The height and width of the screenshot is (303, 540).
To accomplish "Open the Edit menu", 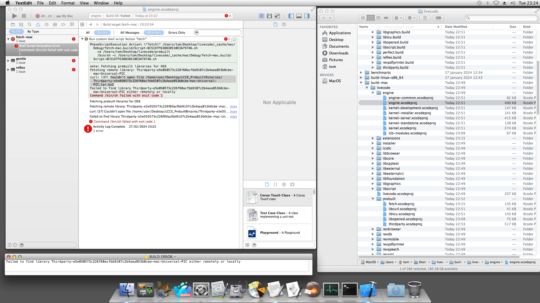I will pos(53,3).
